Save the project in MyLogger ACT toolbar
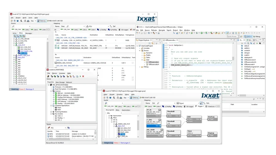The width and height of the screenshot is (276, 155). click(x=110, y=98)
